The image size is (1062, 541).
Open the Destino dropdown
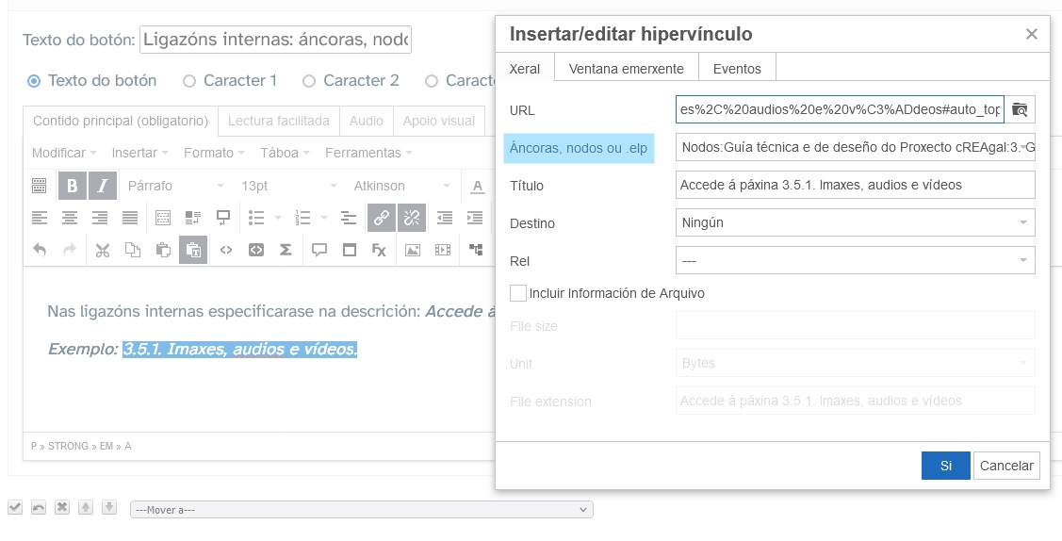pyautogui.click(x=855, y=223)
